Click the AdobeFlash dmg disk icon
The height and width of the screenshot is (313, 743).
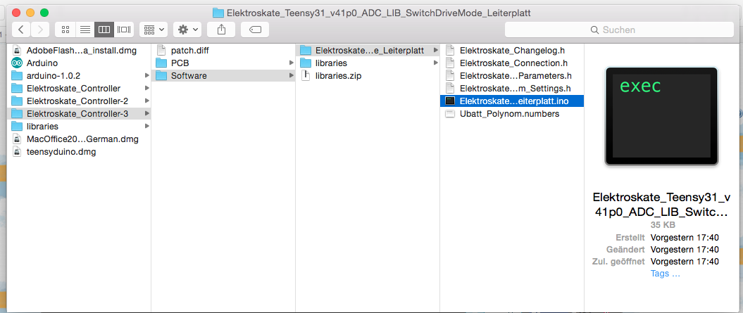(17, 50)
